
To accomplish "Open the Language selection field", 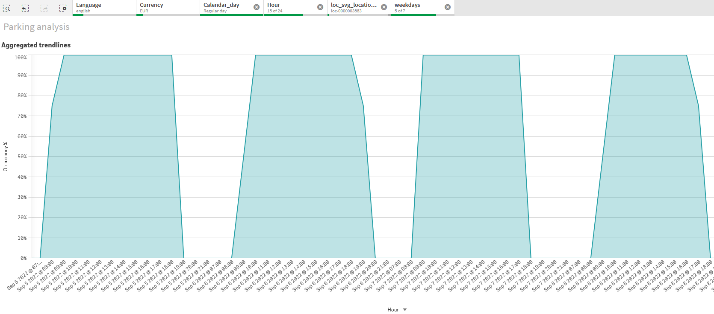I will pyautogui.click(x=104, y=8).
